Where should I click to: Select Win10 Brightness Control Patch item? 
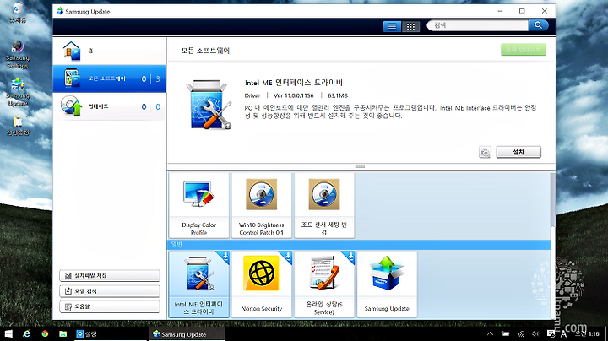click(261, 205)
